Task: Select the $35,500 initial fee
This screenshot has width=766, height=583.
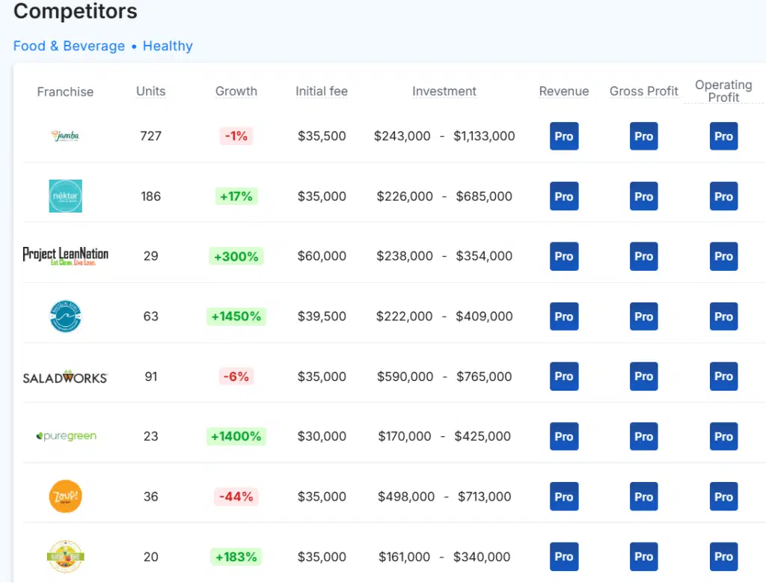Action: pos(322,136)
